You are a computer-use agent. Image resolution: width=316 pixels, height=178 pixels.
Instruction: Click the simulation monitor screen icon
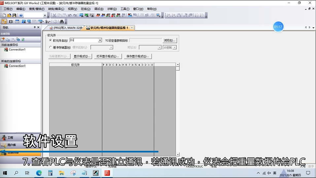coord(158,15)
